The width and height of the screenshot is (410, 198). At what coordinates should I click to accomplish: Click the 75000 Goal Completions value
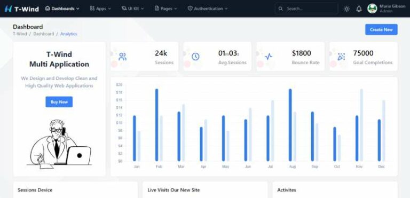pyautogui.click(x=363, y=53)
